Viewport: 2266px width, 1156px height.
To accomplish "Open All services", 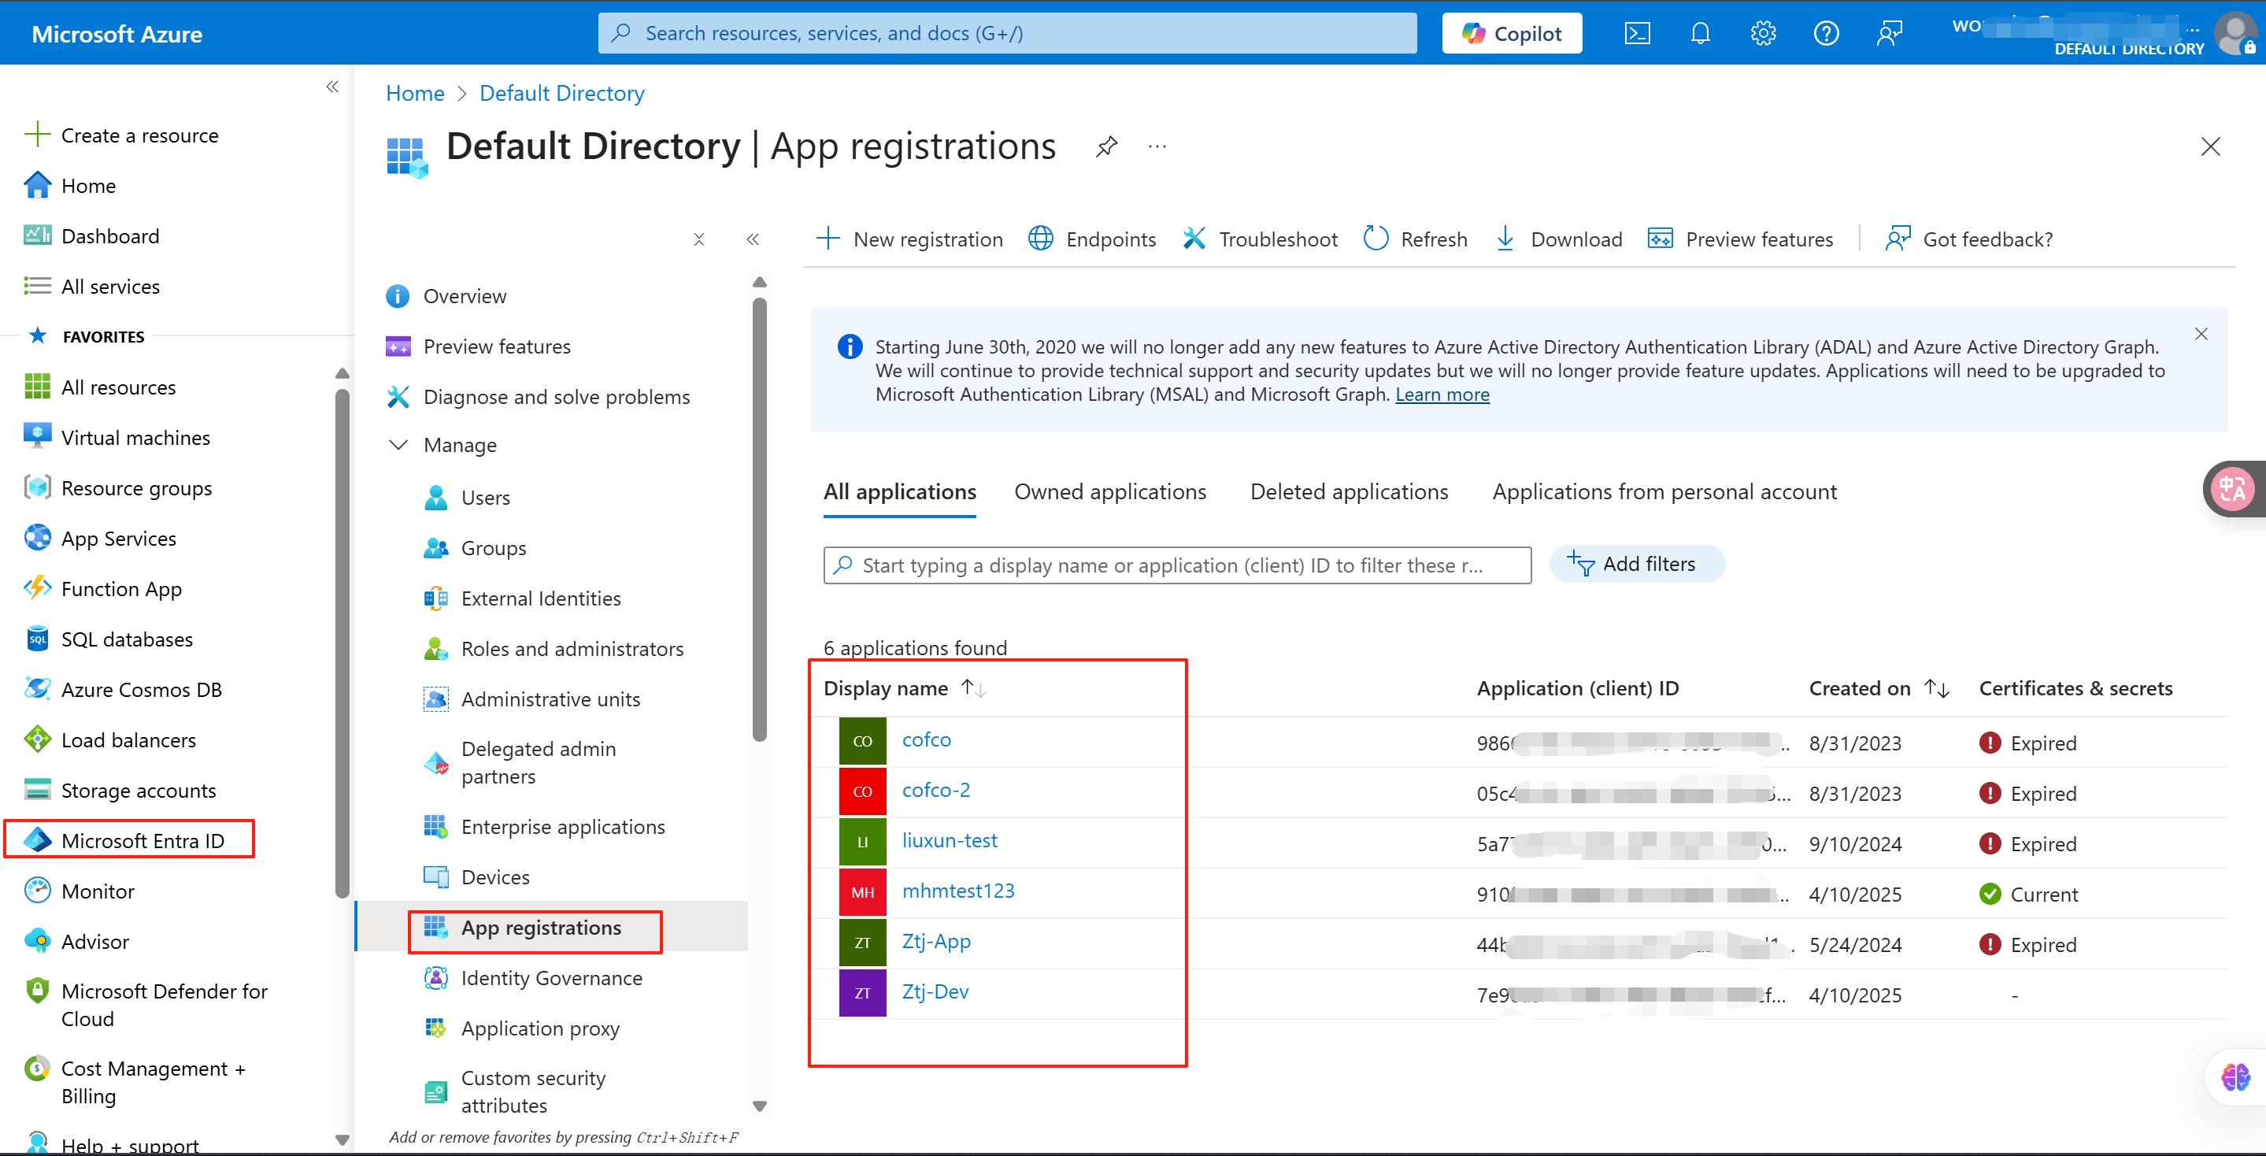I will tap(92, 286).
